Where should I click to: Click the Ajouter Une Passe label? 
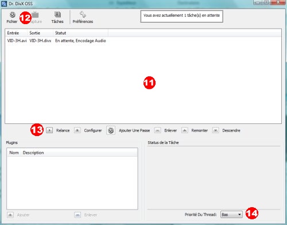[x=134, y=130]
